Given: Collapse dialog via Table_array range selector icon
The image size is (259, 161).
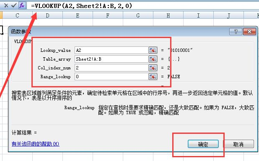Looking at the screenshot, I should [x=153, y=59].
